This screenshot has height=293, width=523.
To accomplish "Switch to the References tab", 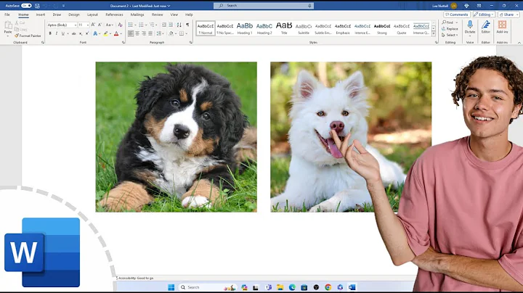I will [x=114, y=15].
